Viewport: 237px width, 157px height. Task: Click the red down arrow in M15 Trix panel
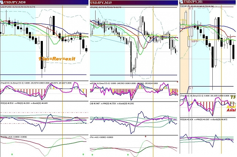(x=146, y=136)
